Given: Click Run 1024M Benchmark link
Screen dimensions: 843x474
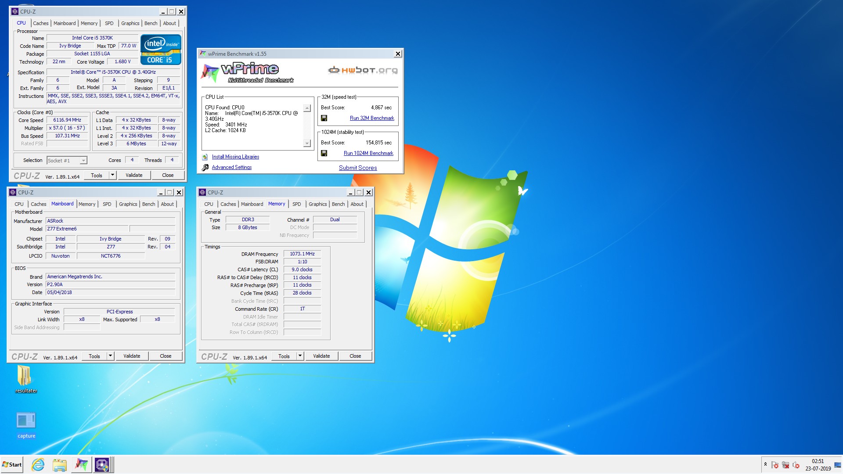Looking at the screenshot, I should [x=368, y=153].
